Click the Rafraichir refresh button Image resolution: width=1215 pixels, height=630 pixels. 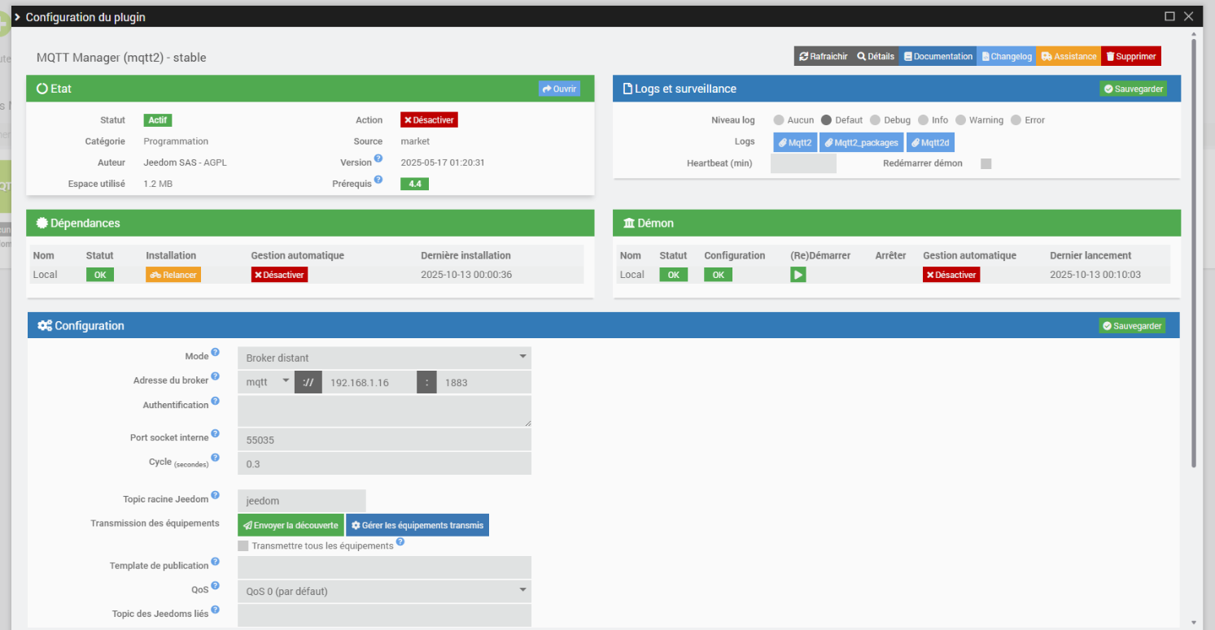[823, 56]
